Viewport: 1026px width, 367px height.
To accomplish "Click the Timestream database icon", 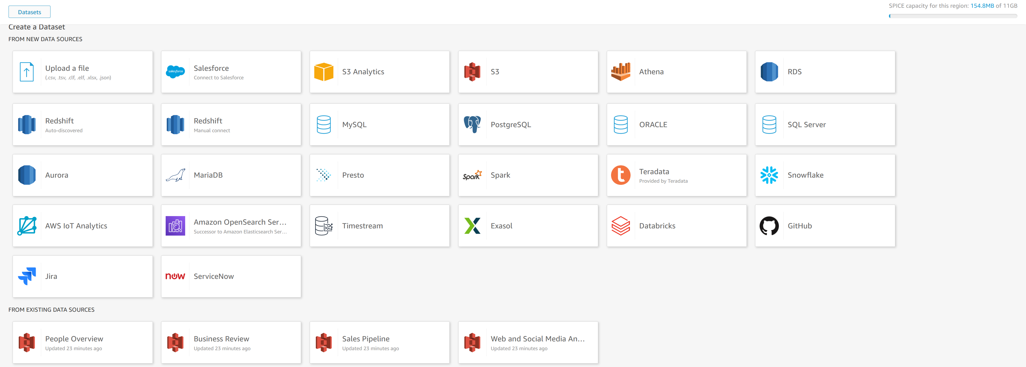I will 324,226.
